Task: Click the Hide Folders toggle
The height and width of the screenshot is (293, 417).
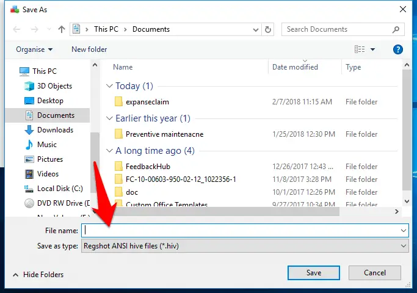Action: pos(38,275)
